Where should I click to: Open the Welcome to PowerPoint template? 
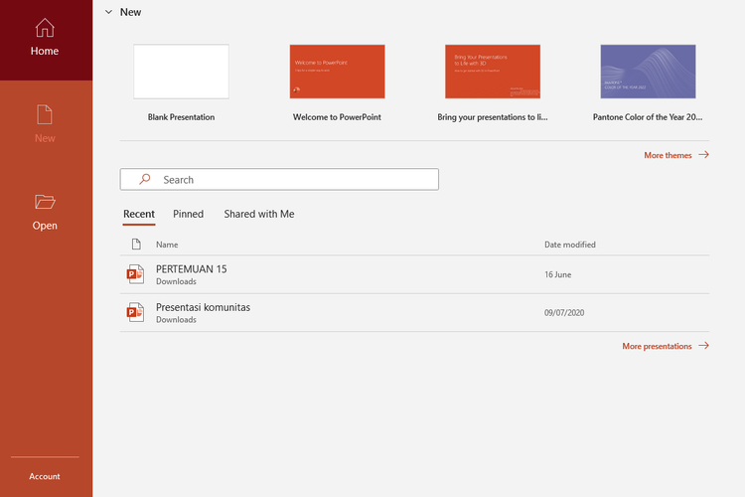(337, 72)
